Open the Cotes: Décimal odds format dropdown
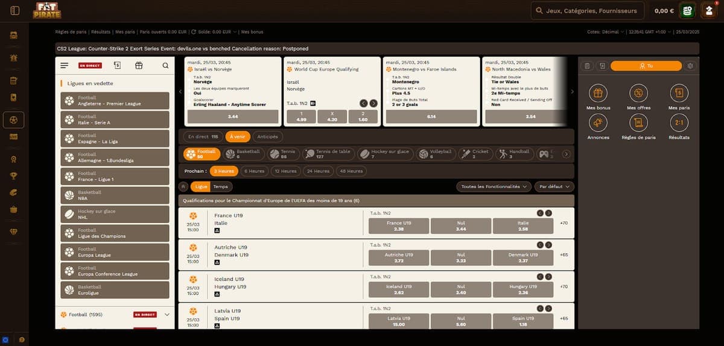 tap(605, 32)
